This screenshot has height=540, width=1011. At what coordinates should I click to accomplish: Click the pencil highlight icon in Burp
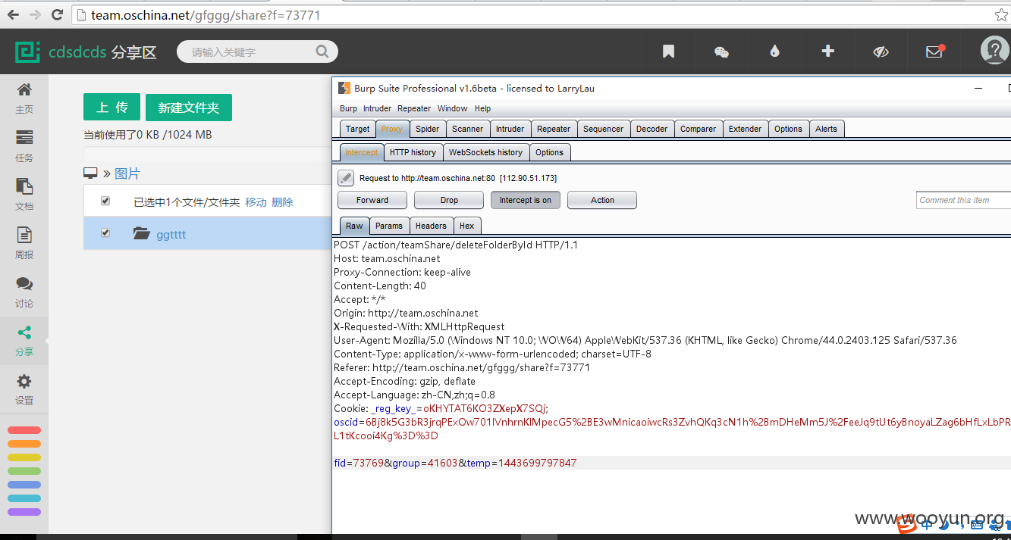[x=346, y=178]
